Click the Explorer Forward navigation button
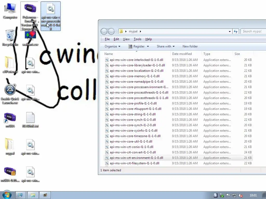 point(111,31)
